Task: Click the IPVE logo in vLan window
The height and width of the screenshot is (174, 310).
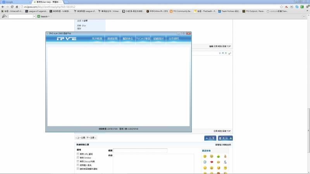Action: tap(66, 39)
